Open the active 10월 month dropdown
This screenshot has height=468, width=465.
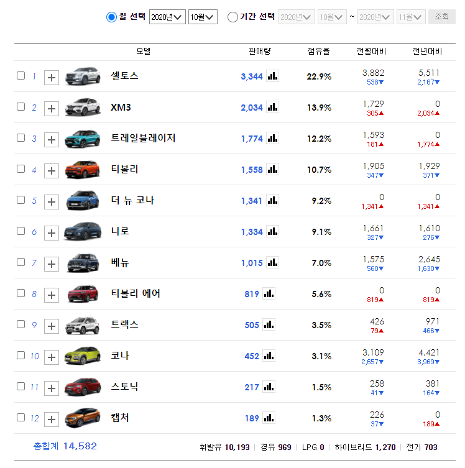203,17
